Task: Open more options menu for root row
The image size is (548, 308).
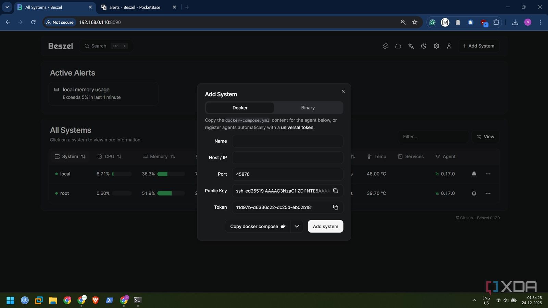Action: click(488, 193)
